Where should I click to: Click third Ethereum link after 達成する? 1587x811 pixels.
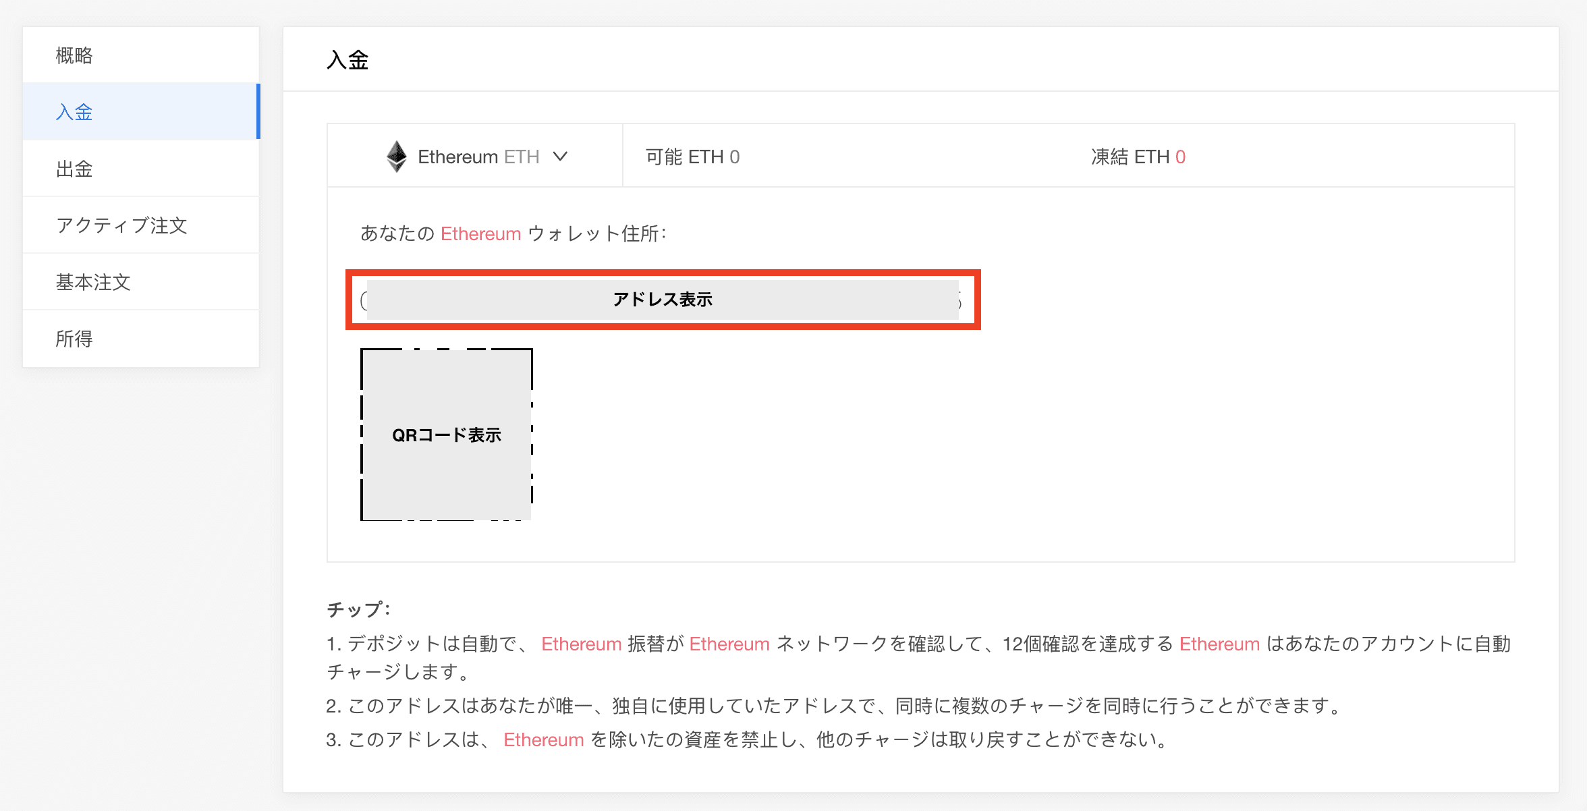[x=1219, y=644]
